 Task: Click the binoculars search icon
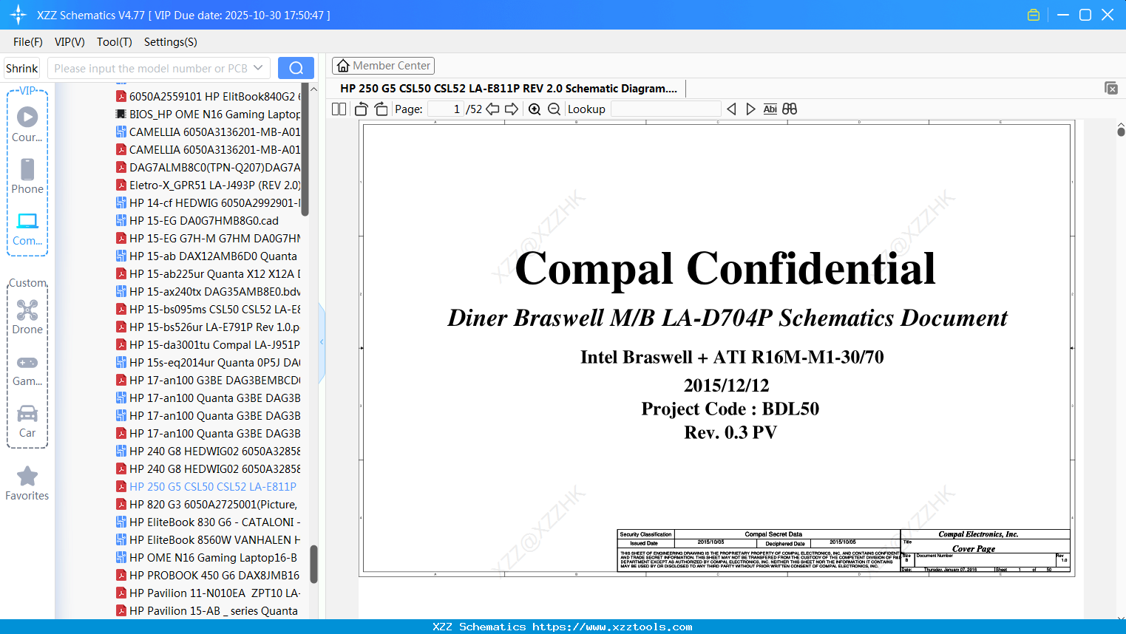[790, 109]
